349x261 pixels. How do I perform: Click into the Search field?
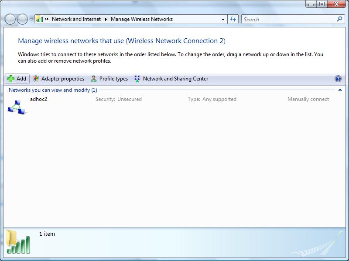[289, 19]
